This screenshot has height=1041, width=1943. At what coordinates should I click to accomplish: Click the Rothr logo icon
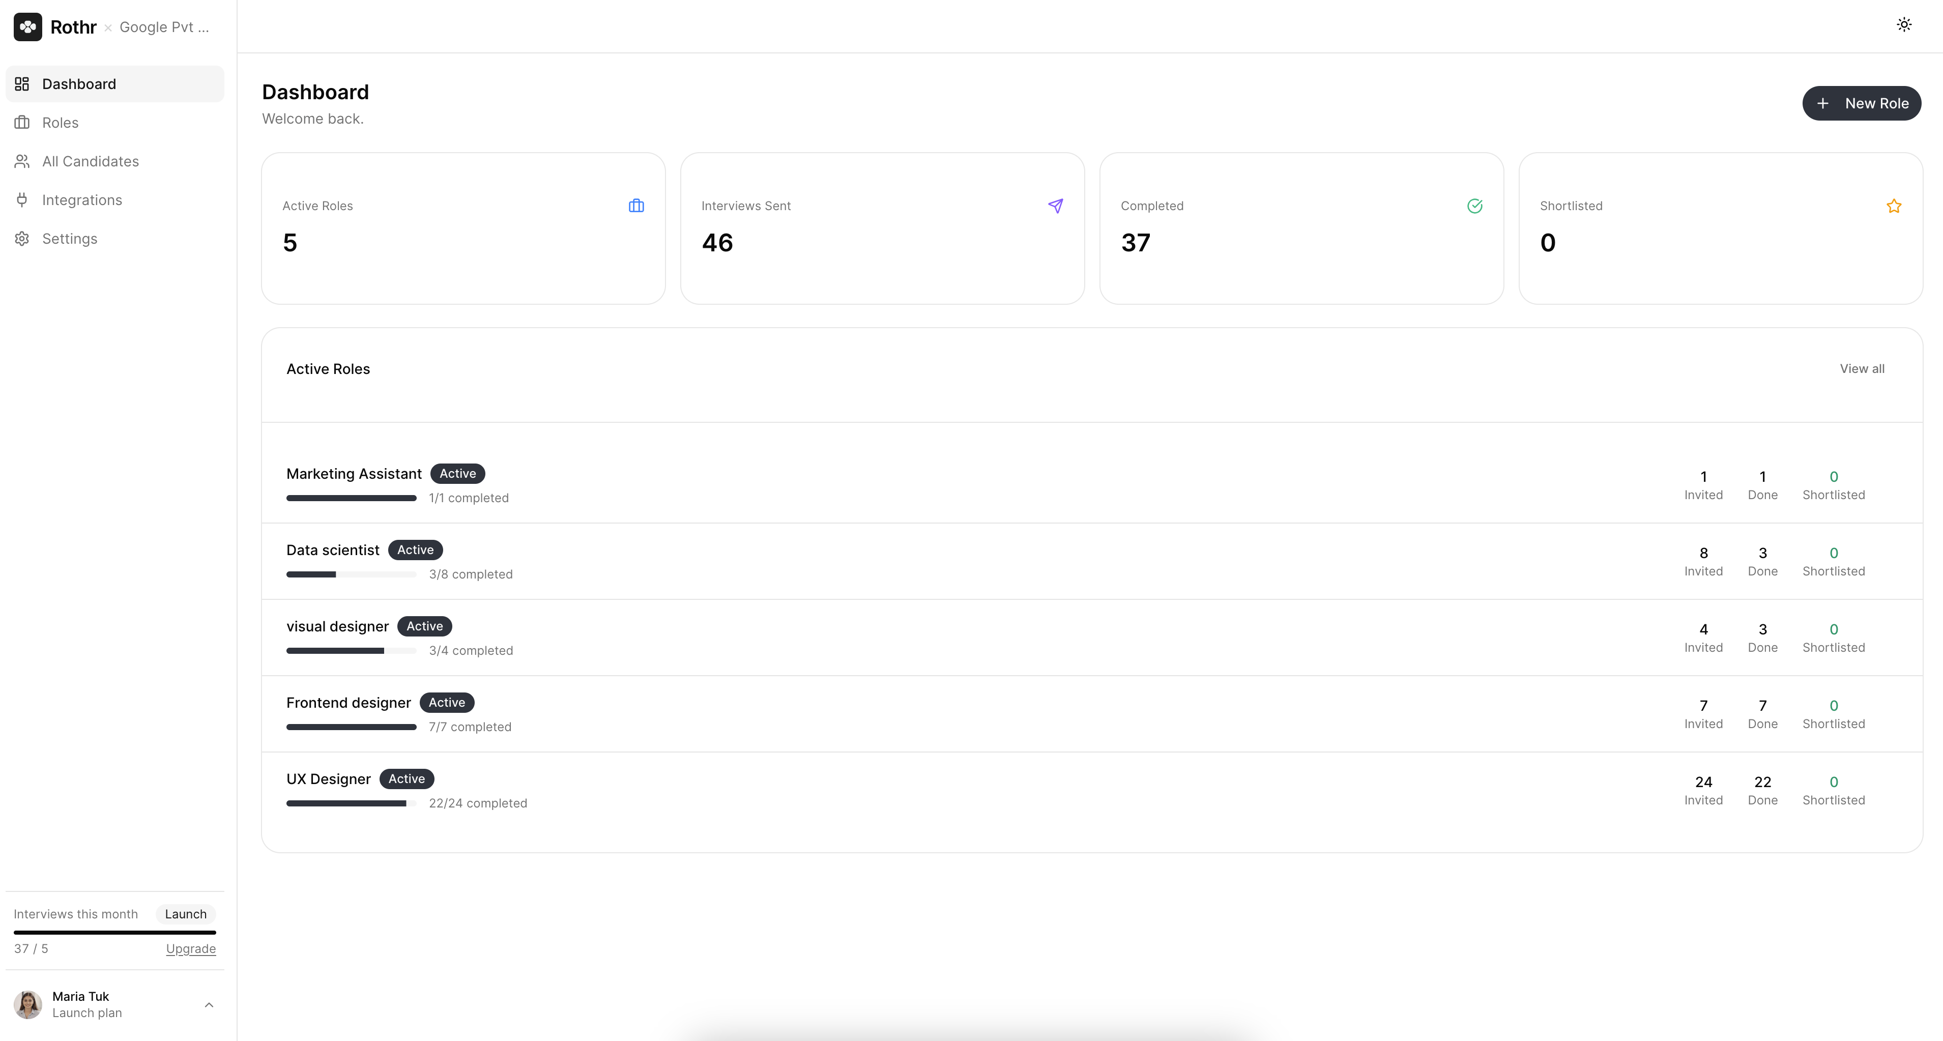pos(28,27)
